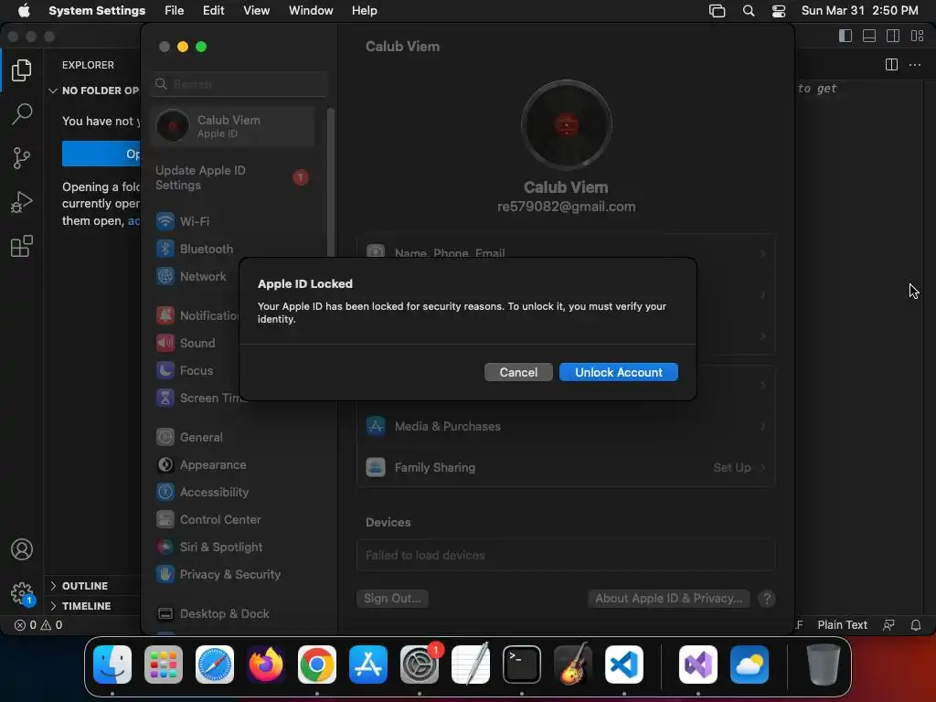Open Control Center in menu bar
This screenshot has width=936, height=702.
pos(779,11)
